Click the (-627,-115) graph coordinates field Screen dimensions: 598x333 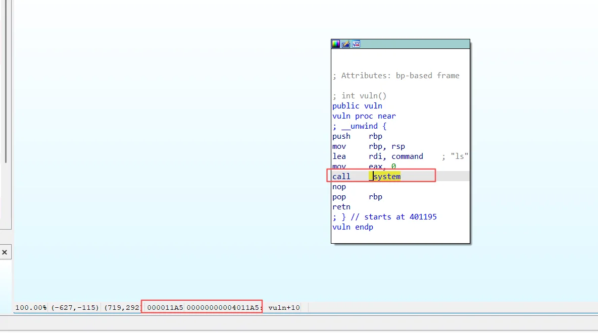[75, 307]
